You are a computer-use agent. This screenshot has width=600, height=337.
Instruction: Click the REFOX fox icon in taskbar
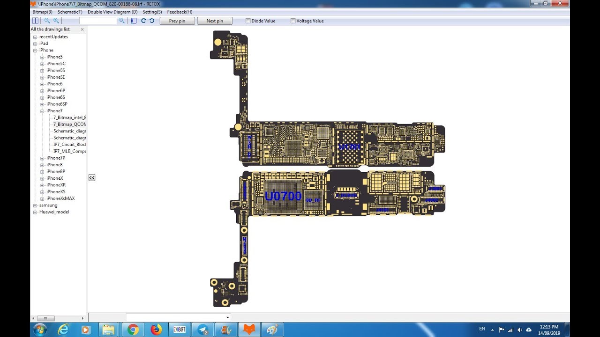[x=249, y=330]
